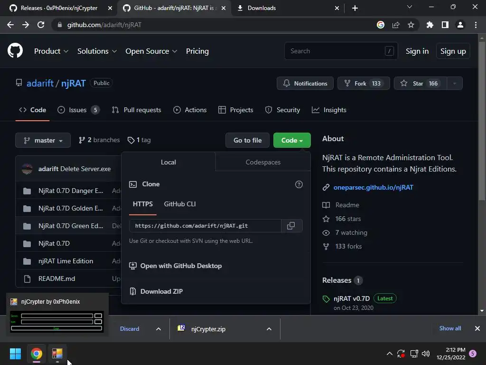Expand the Solutions menu
Viewport: 486px width, 365px height.
(97, 51)
